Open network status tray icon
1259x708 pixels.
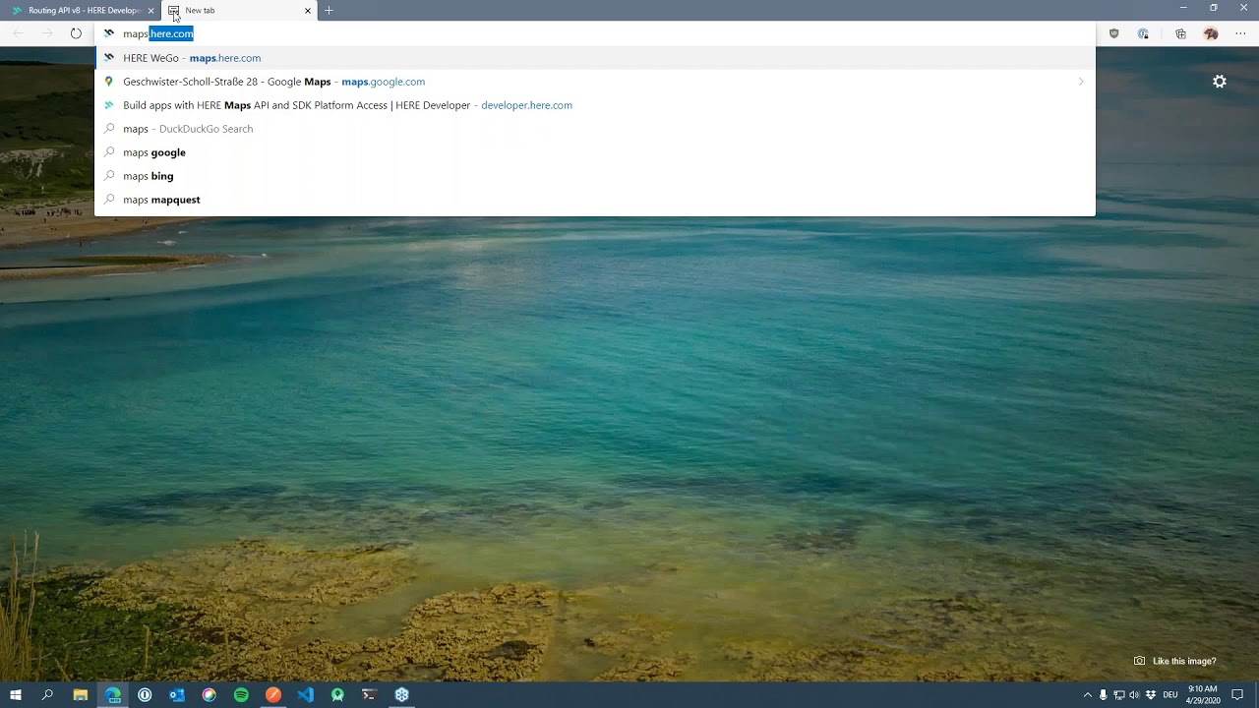[x=1118, y=695]
